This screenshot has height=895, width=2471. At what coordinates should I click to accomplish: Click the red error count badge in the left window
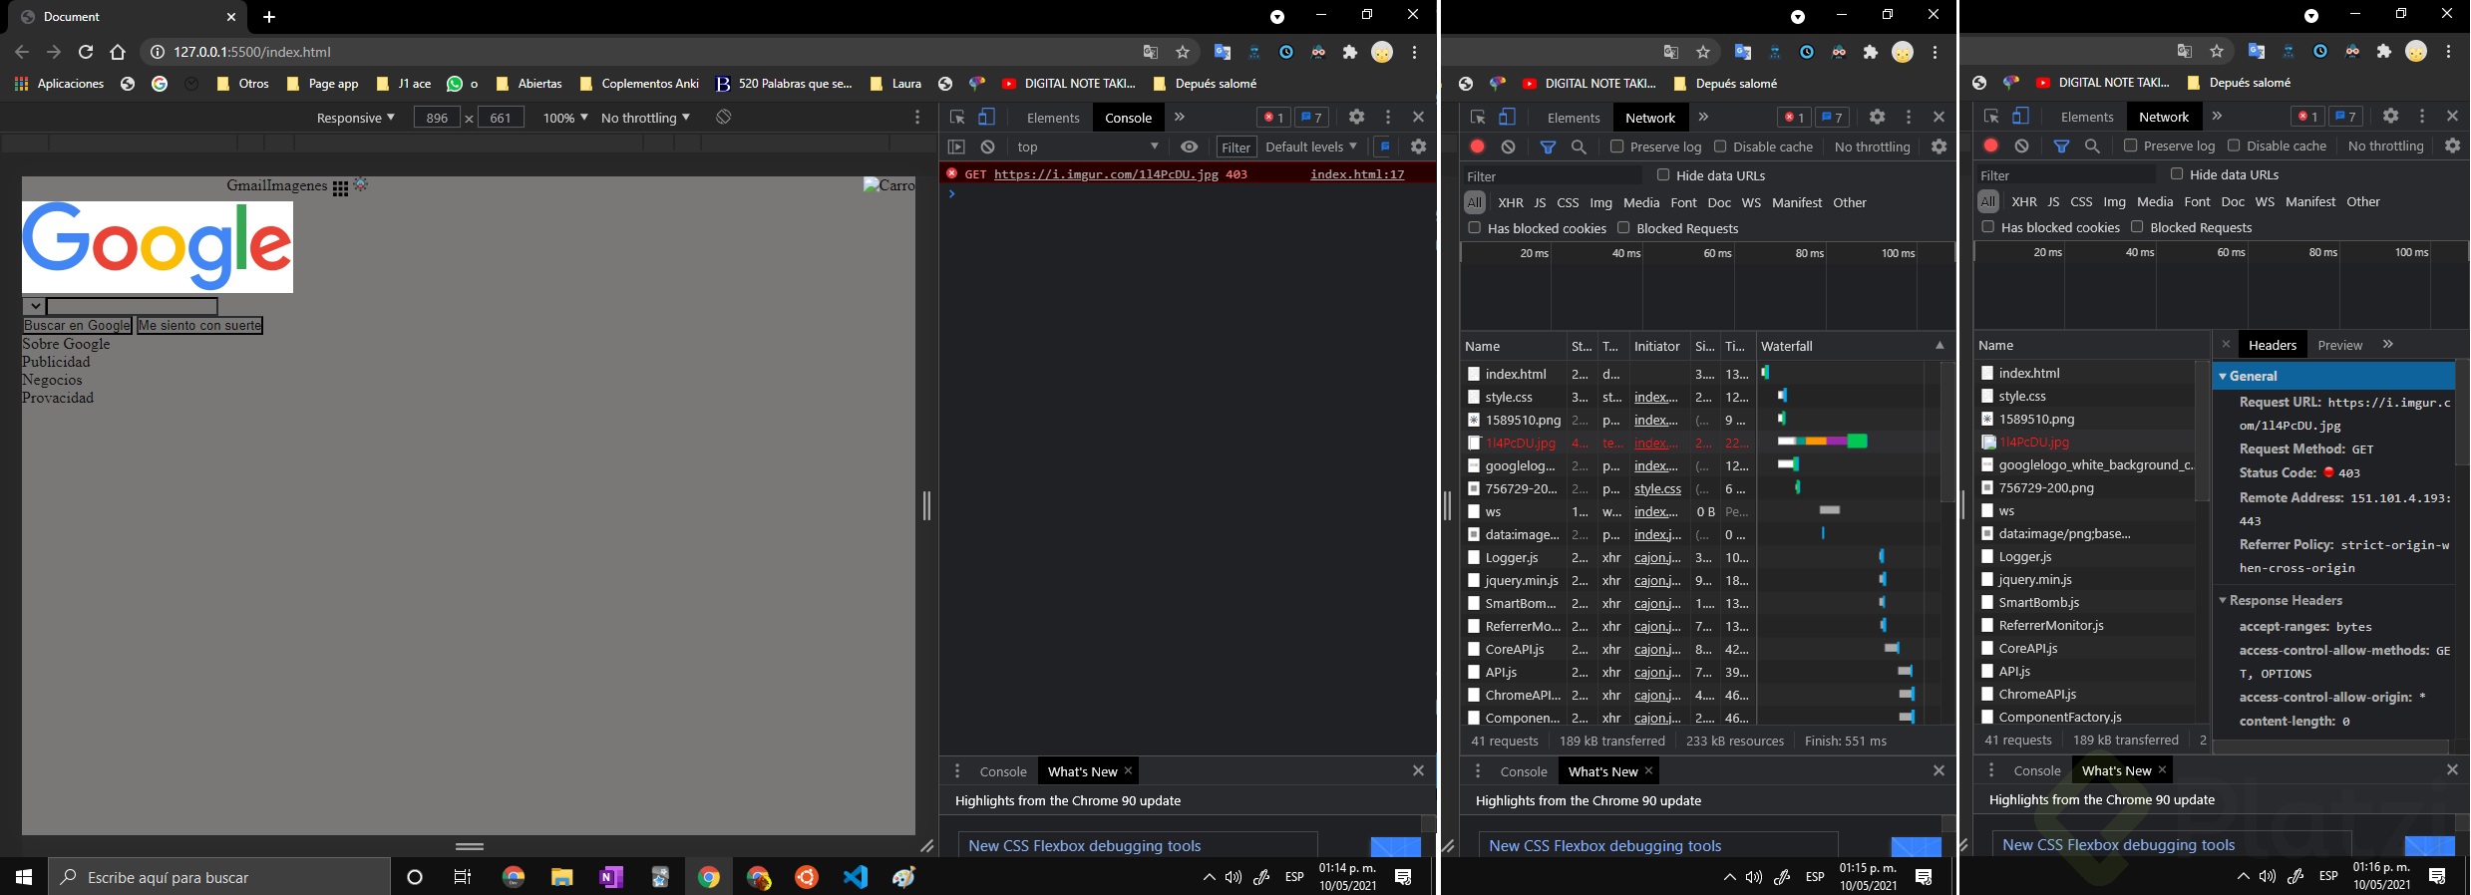pos(1272,118)
